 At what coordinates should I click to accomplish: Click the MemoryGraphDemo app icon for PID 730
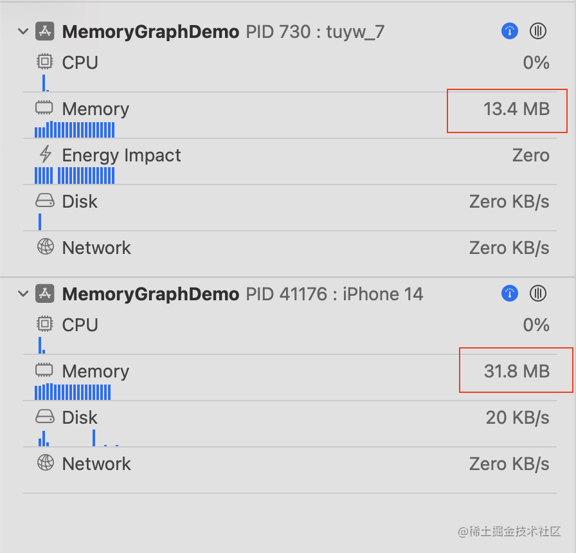(x=45, y=32)
